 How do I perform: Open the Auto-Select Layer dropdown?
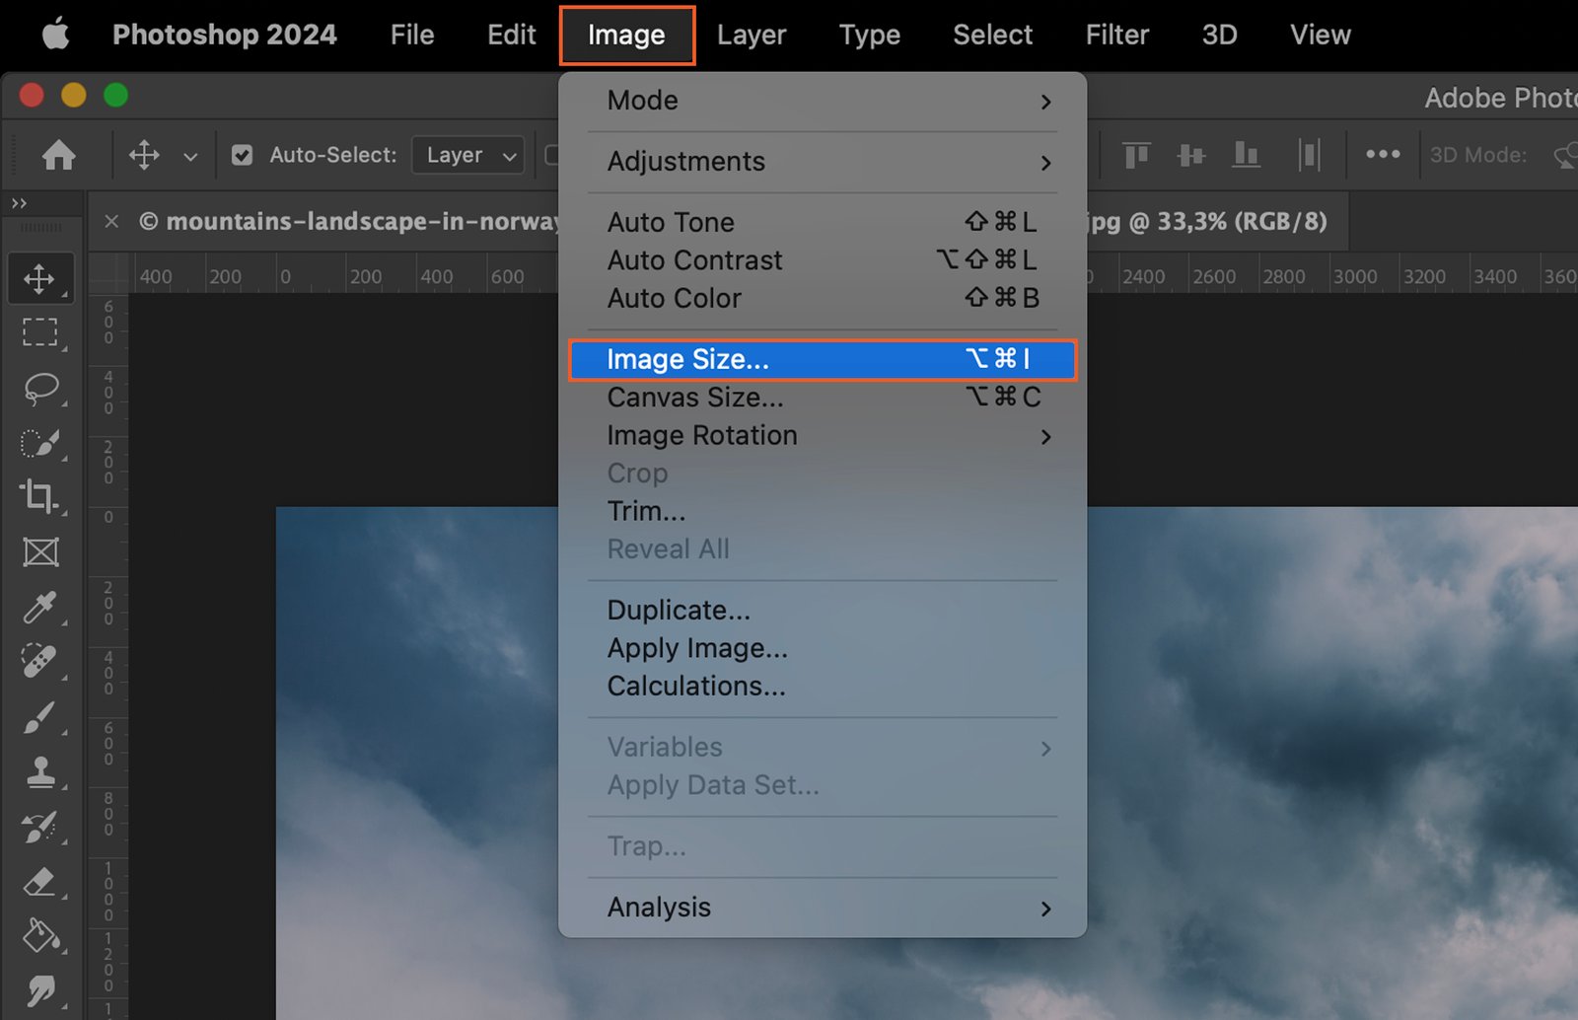point(469,155)
